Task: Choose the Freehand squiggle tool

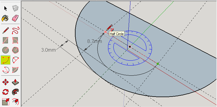Action: click(15, 30)
